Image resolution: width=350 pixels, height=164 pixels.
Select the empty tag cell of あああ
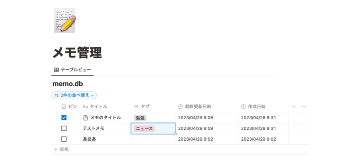153,139
